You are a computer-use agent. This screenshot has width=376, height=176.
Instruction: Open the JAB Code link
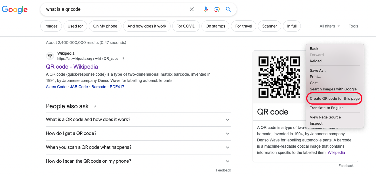tap(79, 87)
